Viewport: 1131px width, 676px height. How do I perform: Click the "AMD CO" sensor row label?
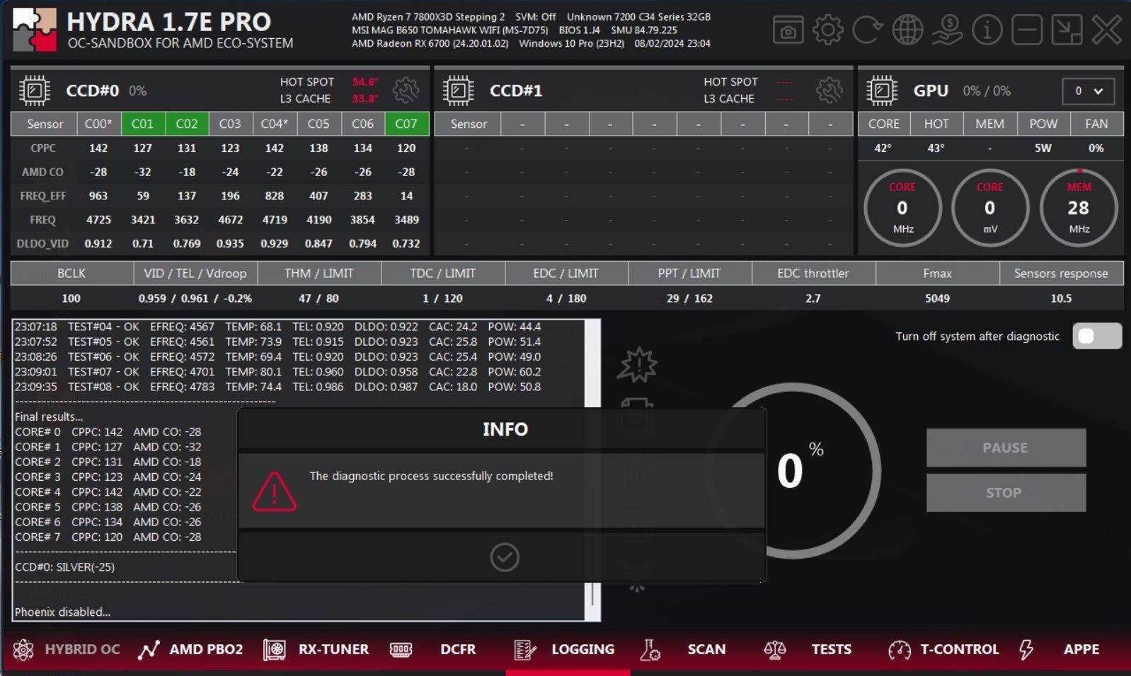42,172
